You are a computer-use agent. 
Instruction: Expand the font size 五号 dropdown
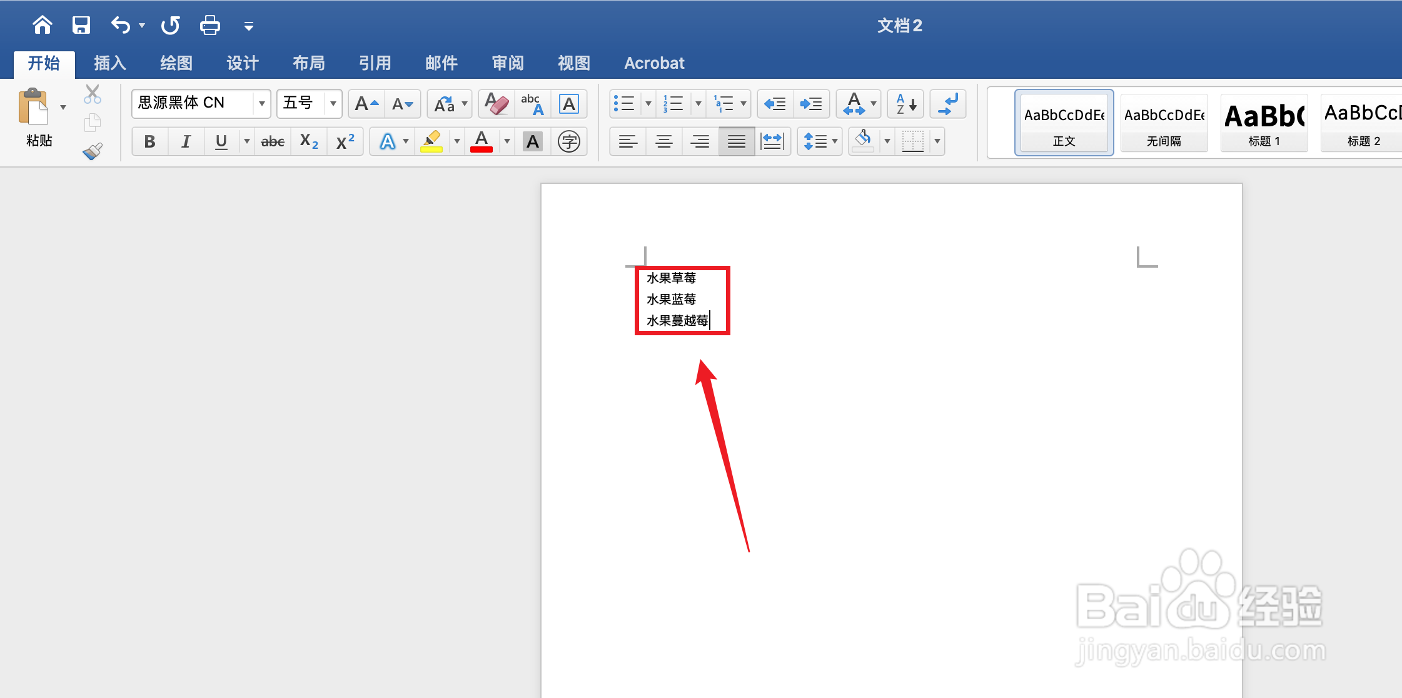point(333,104)
